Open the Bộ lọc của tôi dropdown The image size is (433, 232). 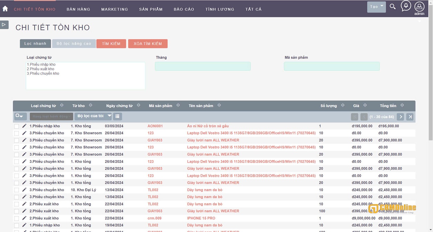click(x=93, y=116)
